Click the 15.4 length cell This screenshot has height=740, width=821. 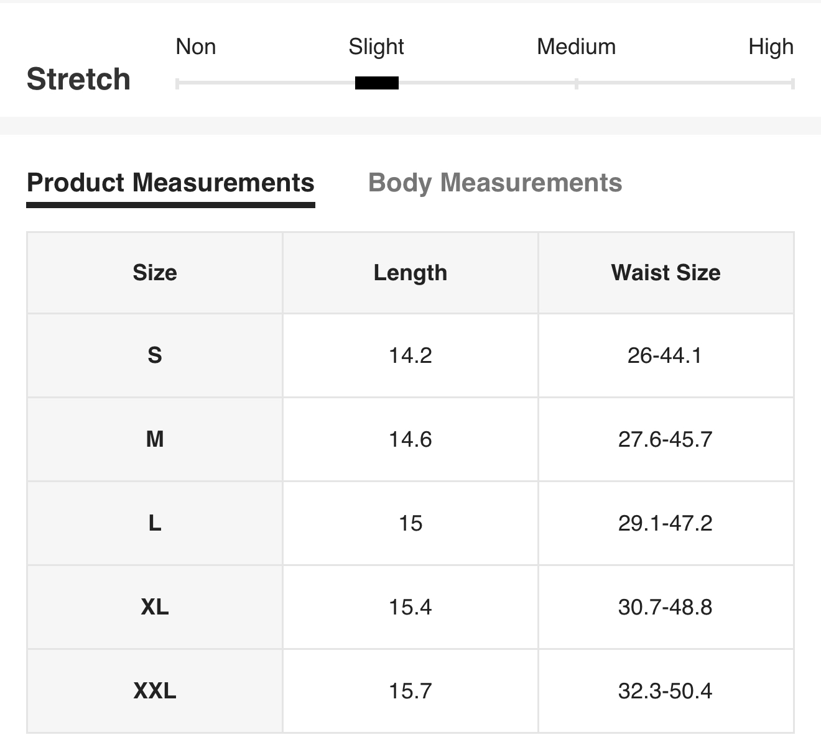click(x=410, y=607)
